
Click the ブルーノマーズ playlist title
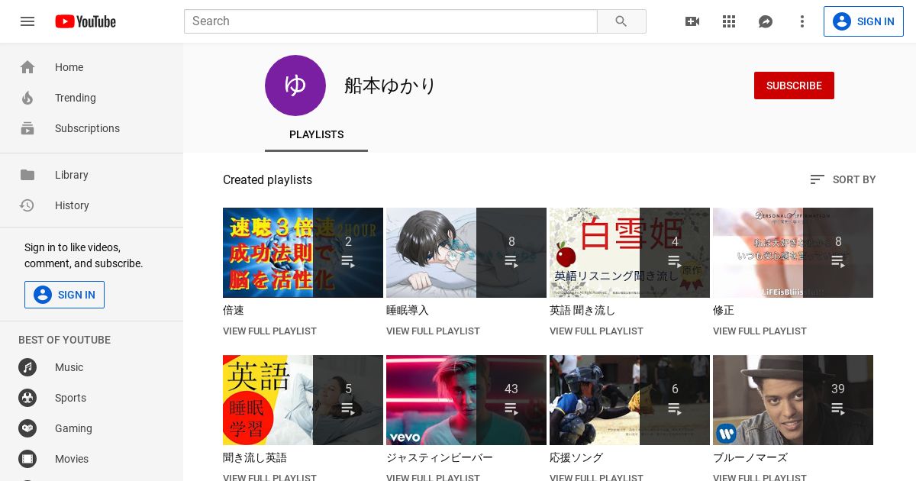[x=750, y=458]
